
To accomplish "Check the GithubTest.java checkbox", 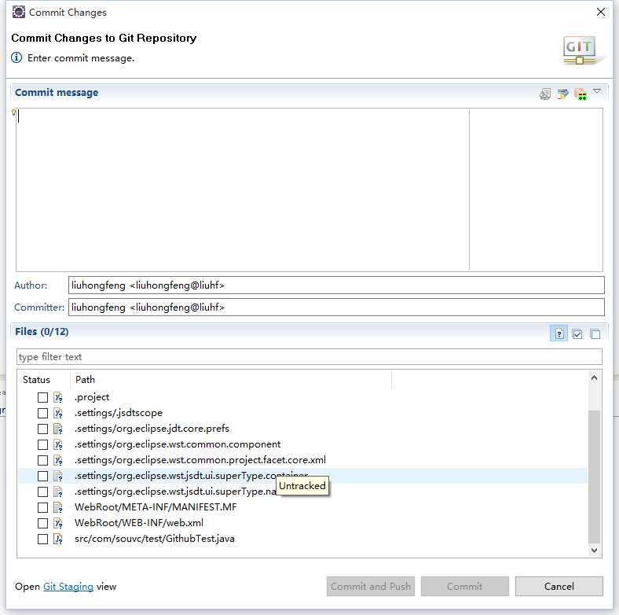I will coord(42,540).
